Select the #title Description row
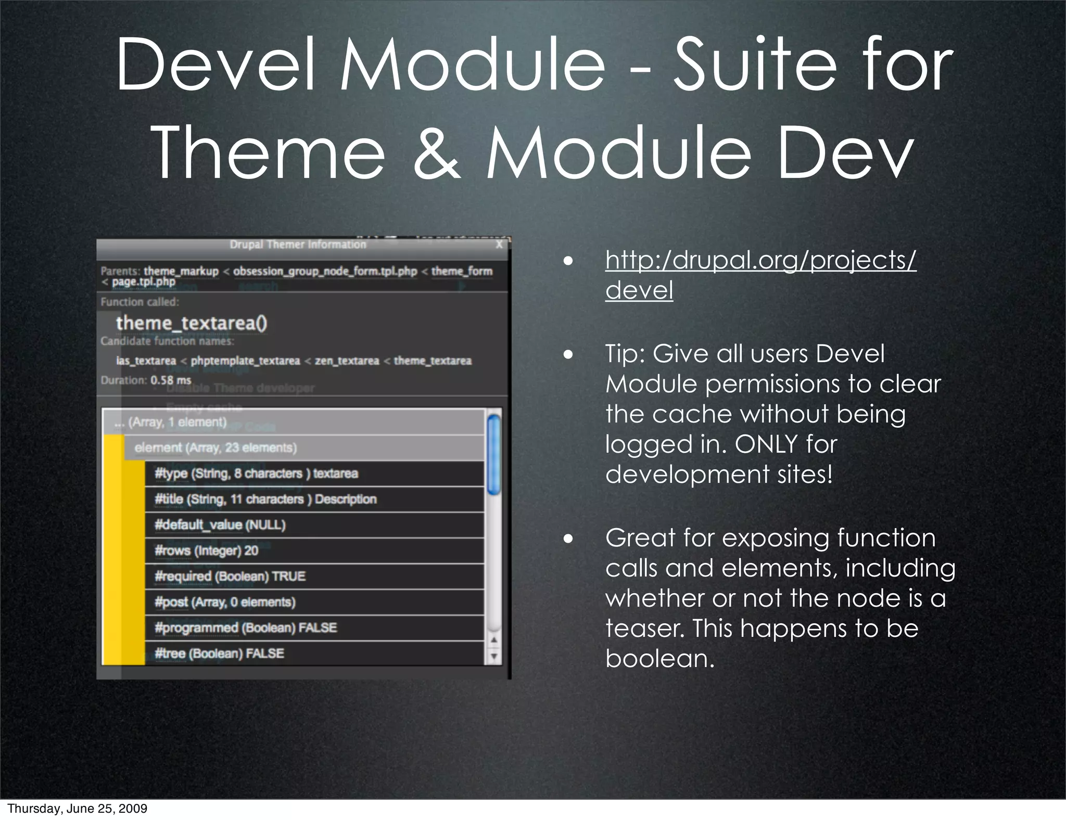Image resolution: width=1066 pixels, height=820 pixels. point(265,499)
